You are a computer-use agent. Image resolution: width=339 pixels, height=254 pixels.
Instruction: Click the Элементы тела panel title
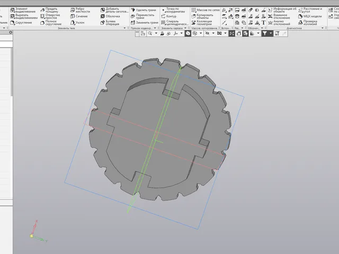(66, 28)
